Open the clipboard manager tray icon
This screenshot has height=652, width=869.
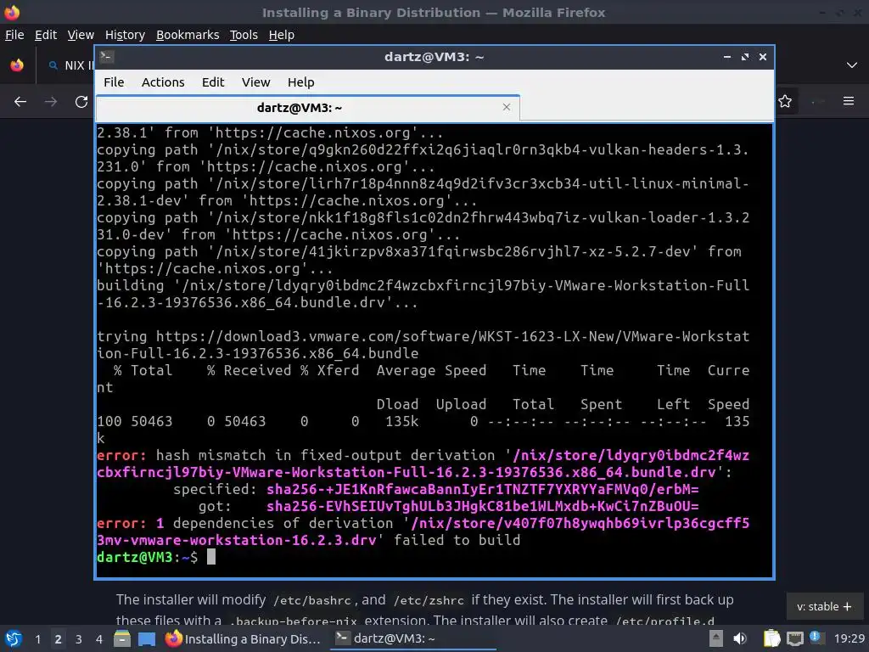pos(771,638)
